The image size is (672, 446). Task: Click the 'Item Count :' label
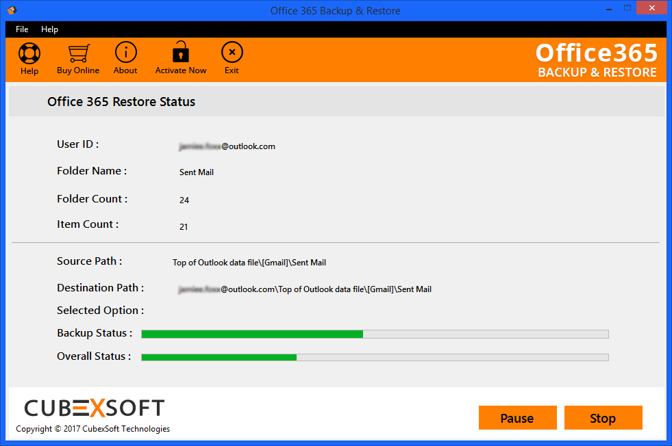coord(88,224)
